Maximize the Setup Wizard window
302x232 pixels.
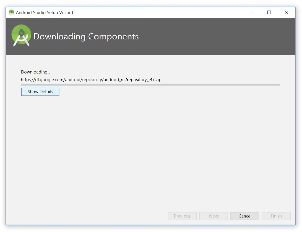[269, 12]
